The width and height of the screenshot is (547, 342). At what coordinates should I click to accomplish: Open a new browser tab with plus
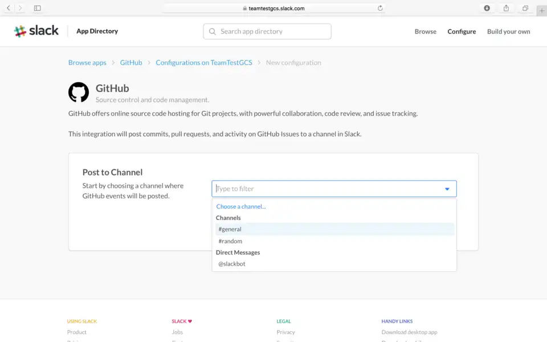tap(541, 10)
